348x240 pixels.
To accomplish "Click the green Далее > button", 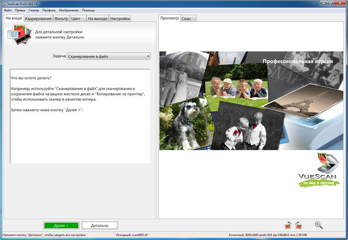I will 61,225.
